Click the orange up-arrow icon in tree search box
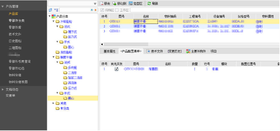Screen dimensions: 280x131 point(96,10)
